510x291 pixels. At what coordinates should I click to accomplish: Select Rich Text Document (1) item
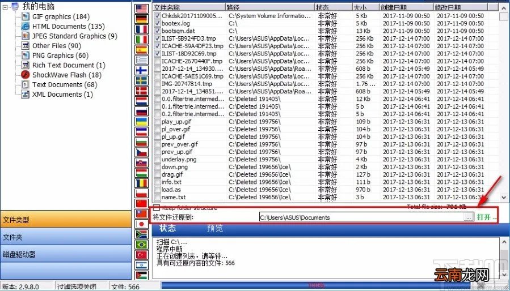pos(69,65)
